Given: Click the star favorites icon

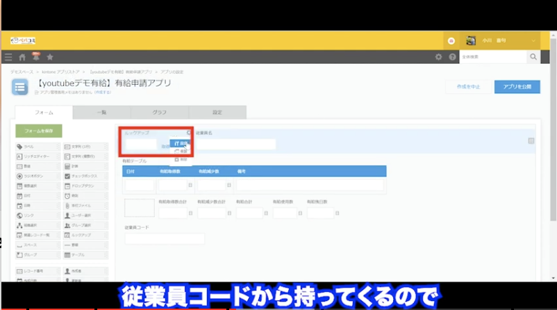Looking at the screenshot, I should click(x=49, y=56).
